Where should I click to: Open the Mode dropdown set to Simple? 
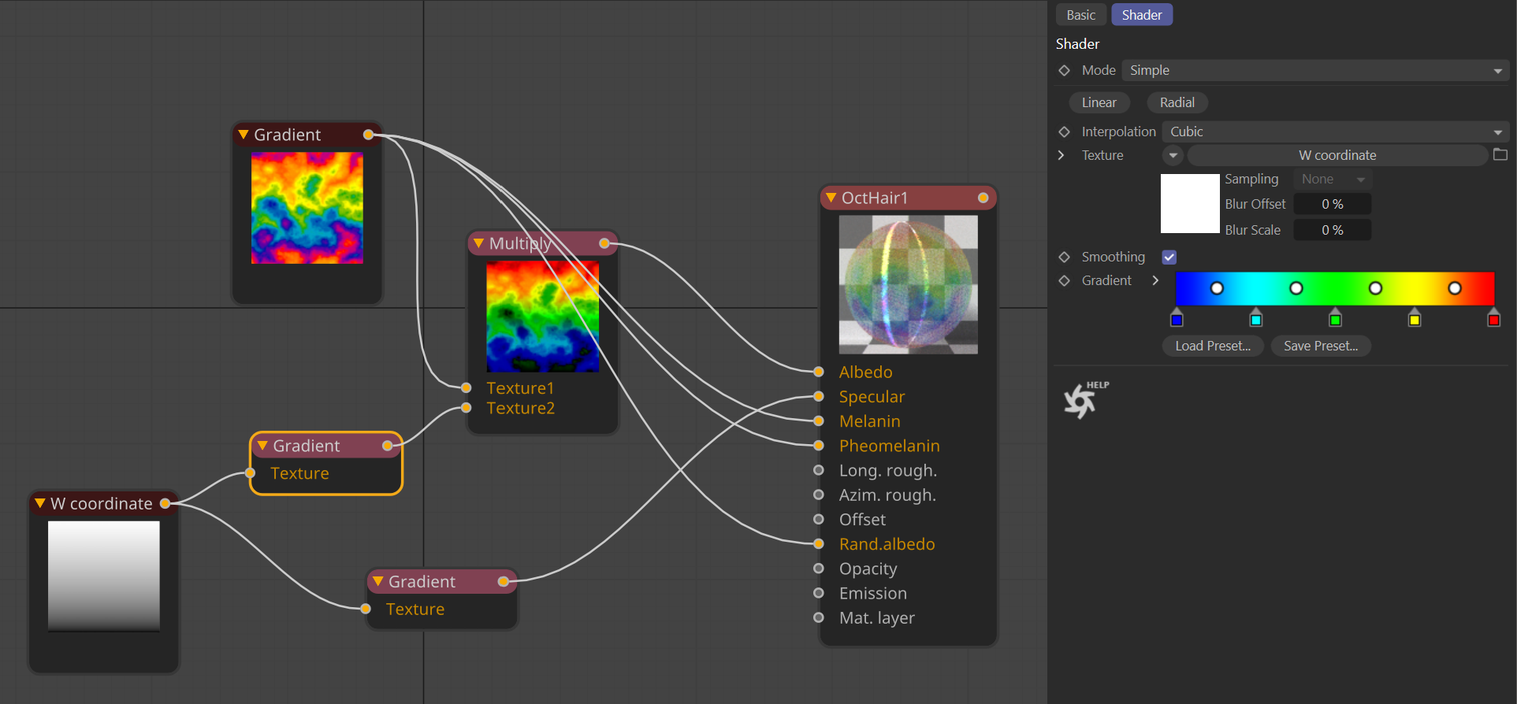point(1314,71)
